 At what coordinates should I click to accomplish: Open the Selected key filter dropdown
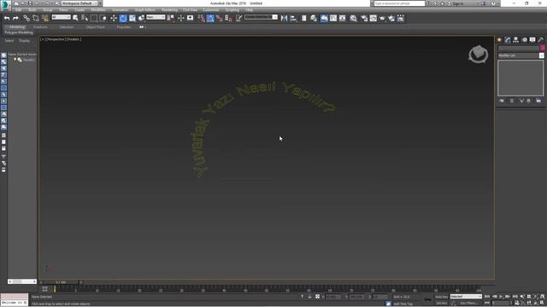coord(466,297)
